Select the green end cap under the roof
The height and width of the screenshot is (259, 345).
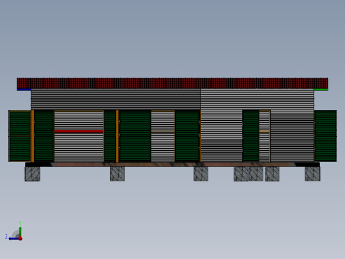321,90
